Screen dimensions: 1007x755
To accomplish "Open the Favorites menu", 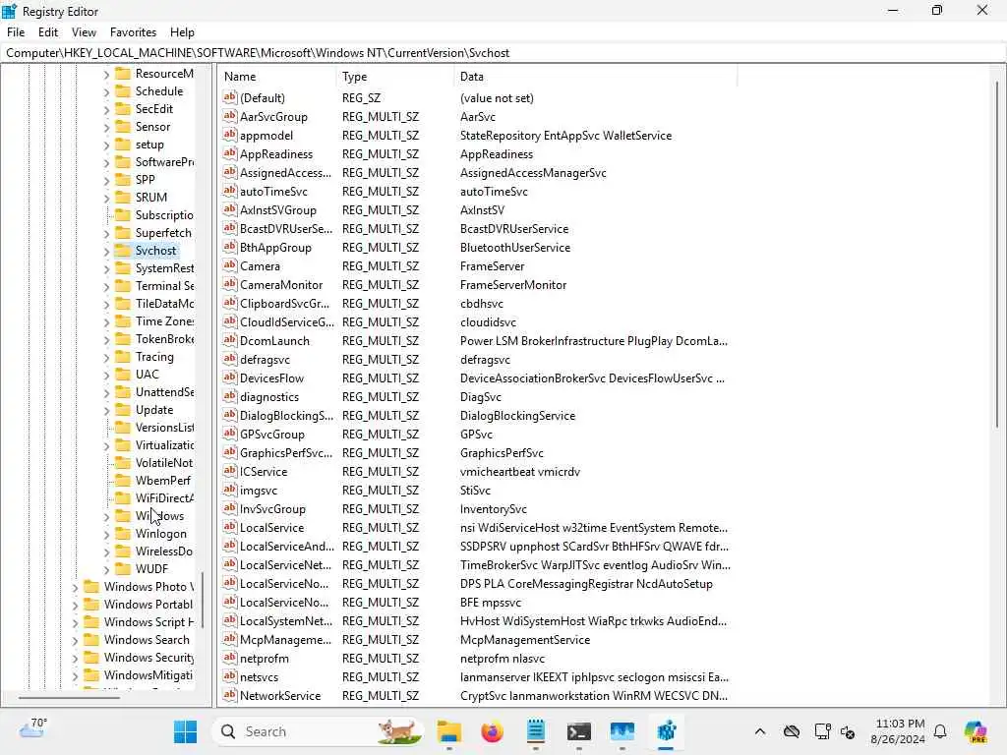I will [x=133, y=32].
